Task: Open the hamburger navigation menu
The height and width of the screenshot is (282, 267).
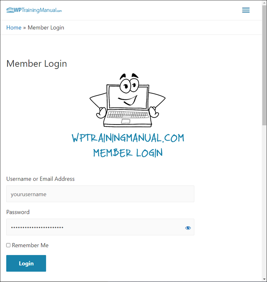Action: 246,10
